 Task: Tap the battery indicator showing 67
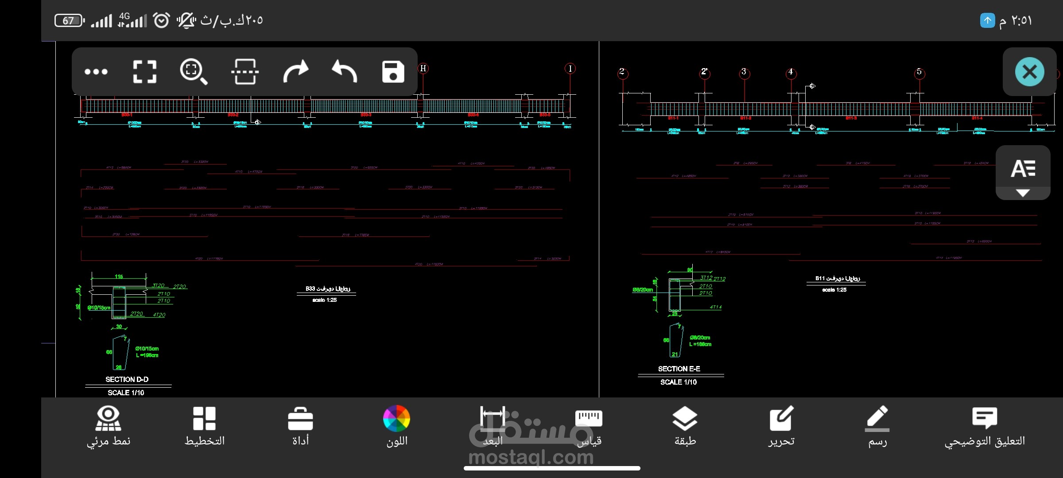(69, 20)
